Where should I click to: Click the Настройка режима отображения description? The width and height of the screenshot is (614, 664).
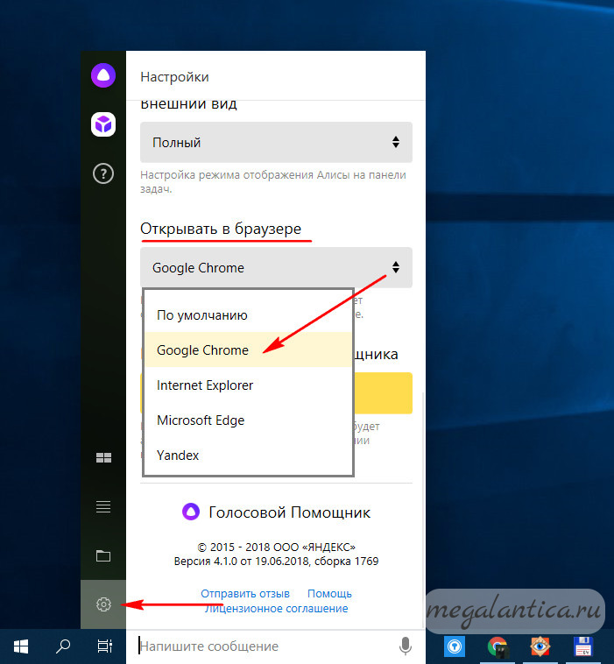pos(273,181)
